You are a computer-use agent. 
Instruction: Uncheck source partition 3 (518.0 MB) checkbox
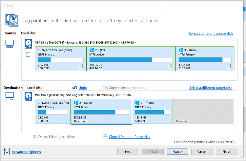point(229,66)
